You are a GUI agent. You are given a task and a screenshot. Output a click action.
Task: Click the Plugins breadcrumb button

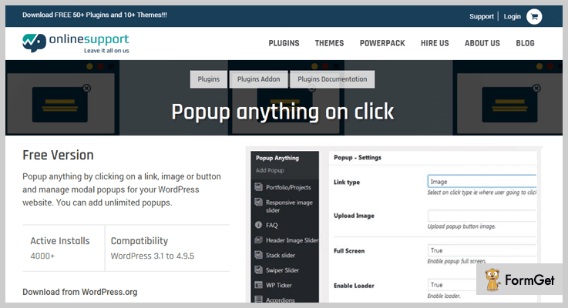pyautogui.click(x=209, y=79)
